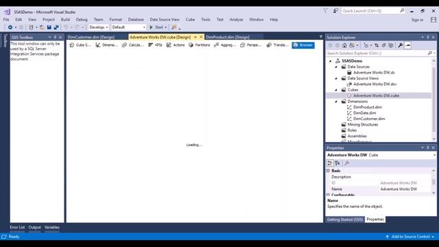Click the Save toolbar icon
439x247 pixels.
[x=49, y=27]
